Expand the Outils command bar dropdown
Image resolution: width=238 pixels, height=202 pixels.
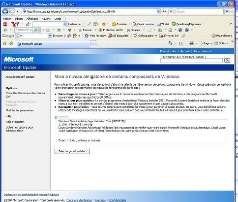(x=228, y=43)
